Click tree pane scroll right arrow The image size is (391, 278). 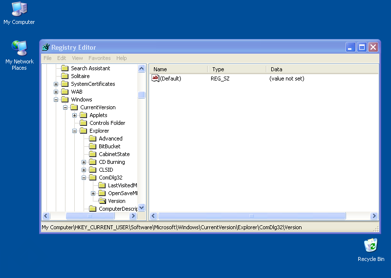(x=133, y=216)
